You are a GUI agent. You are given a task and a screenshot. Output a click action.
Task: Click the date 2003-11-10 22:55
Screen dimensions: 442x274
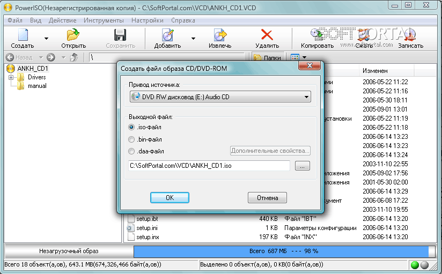[x=385, y=164]
